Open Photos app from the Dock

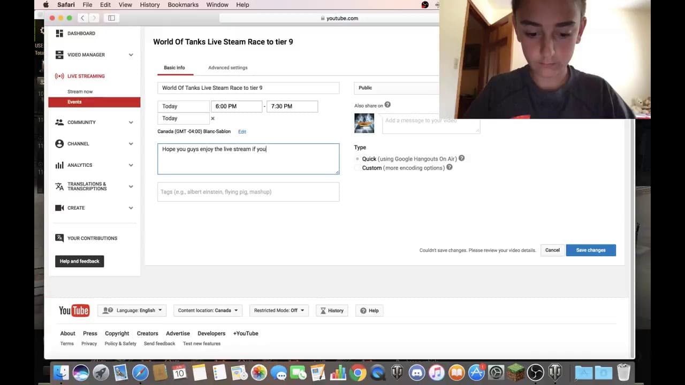pos(259,372)
